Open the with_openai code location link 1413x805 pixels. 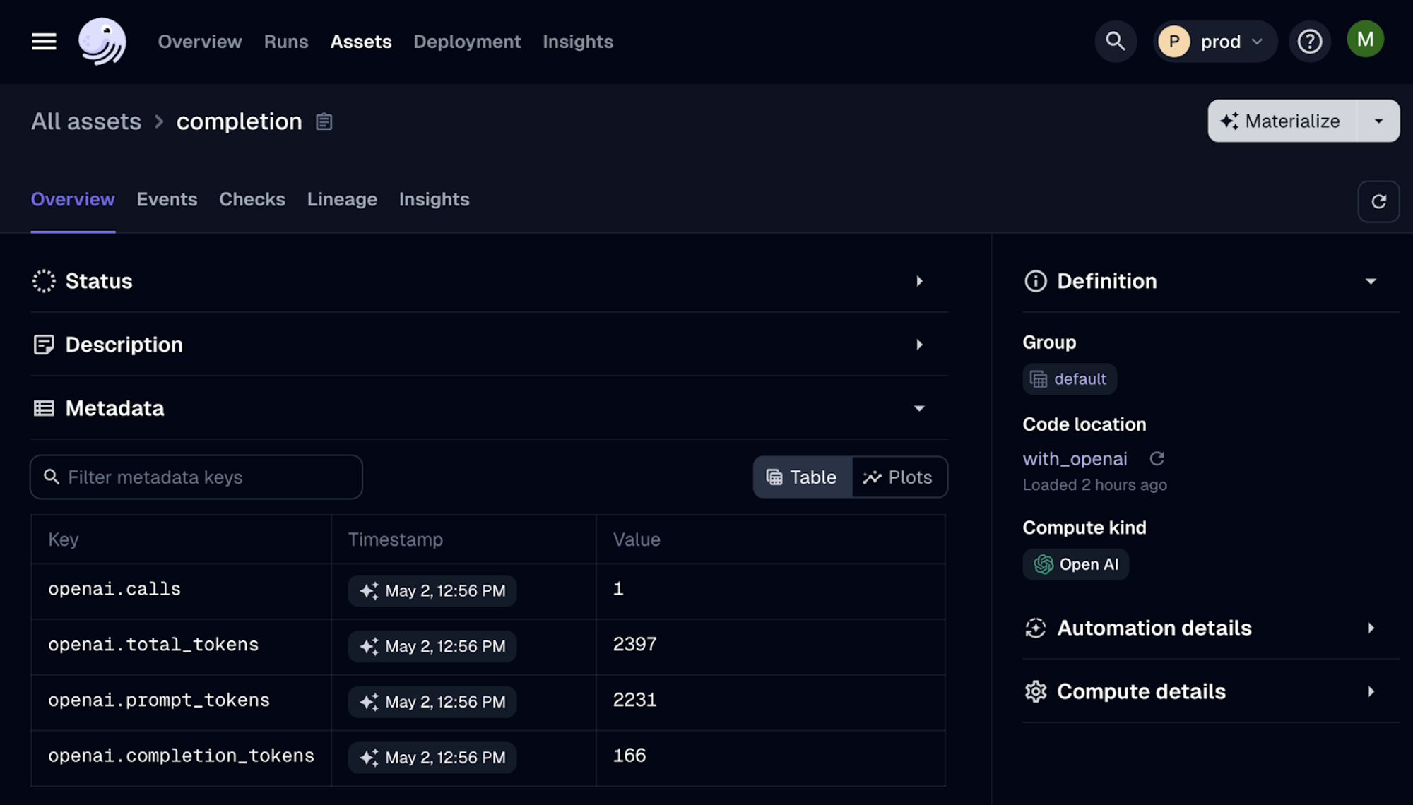(x=1075, y=458)
